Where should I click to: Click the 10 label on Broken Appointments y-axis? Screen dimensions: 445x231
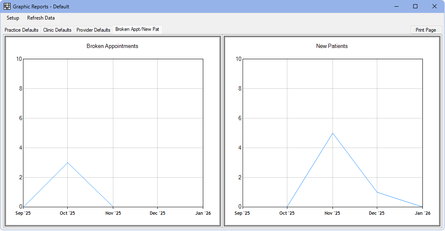click(x=19, y=59)
